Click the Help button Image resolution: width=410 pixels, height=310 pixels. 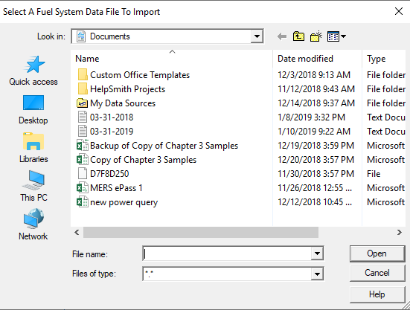[x=377, y=294]
